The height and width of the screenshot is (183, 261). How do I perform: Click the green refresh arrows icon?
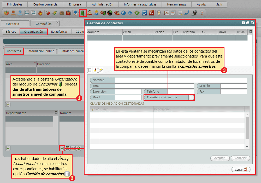78,148
